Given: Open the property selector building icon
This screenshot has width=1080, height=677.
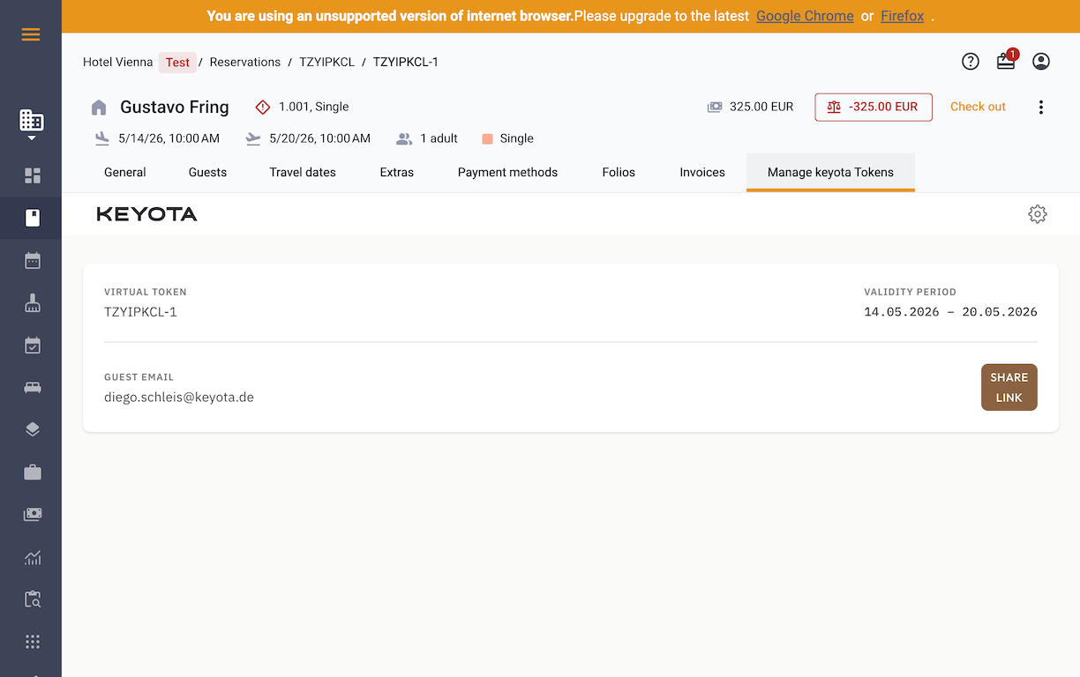Looking at the screenshot, I should [x=32, y=123].
